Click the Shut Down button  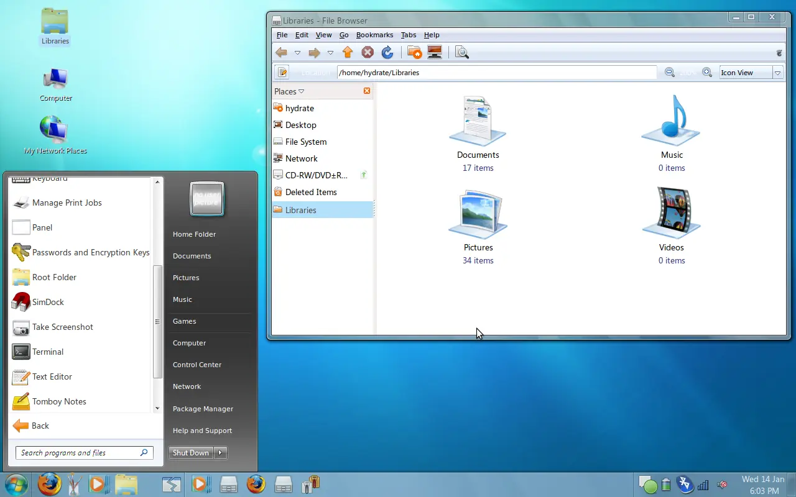tap(191, 453)
